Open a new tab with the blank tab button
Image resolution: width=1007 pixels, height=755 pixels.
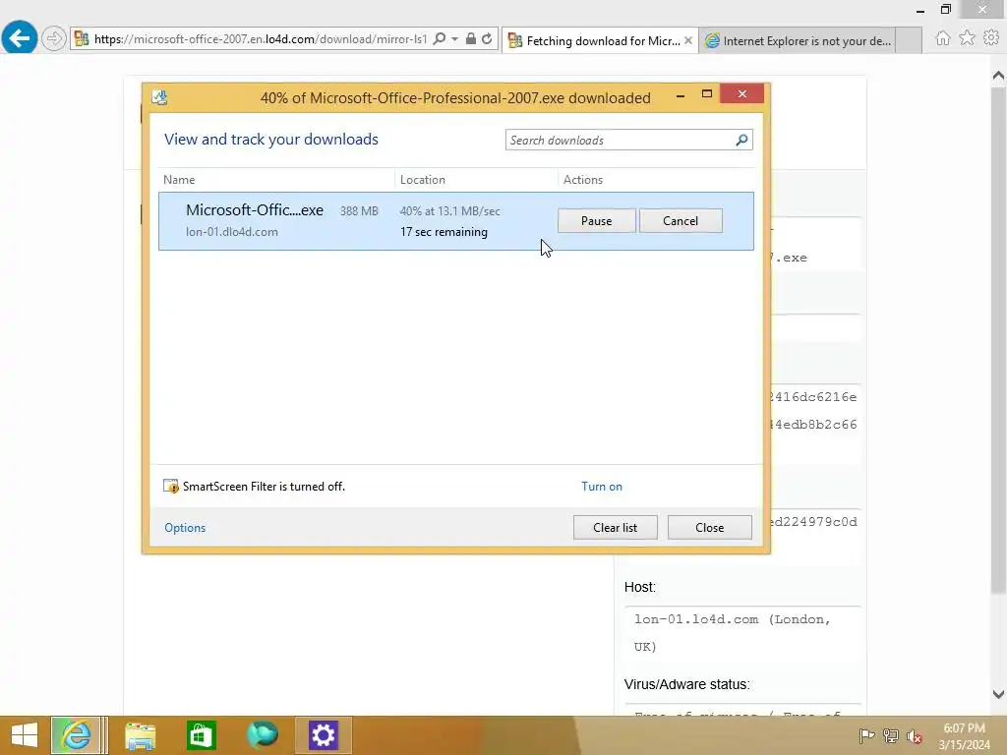click(909, 41)
